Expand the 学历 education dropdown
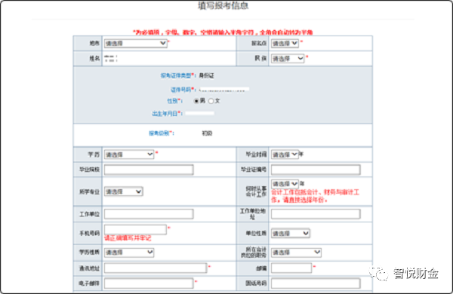Screen dimensions: 453x294 tap(129, 155)
